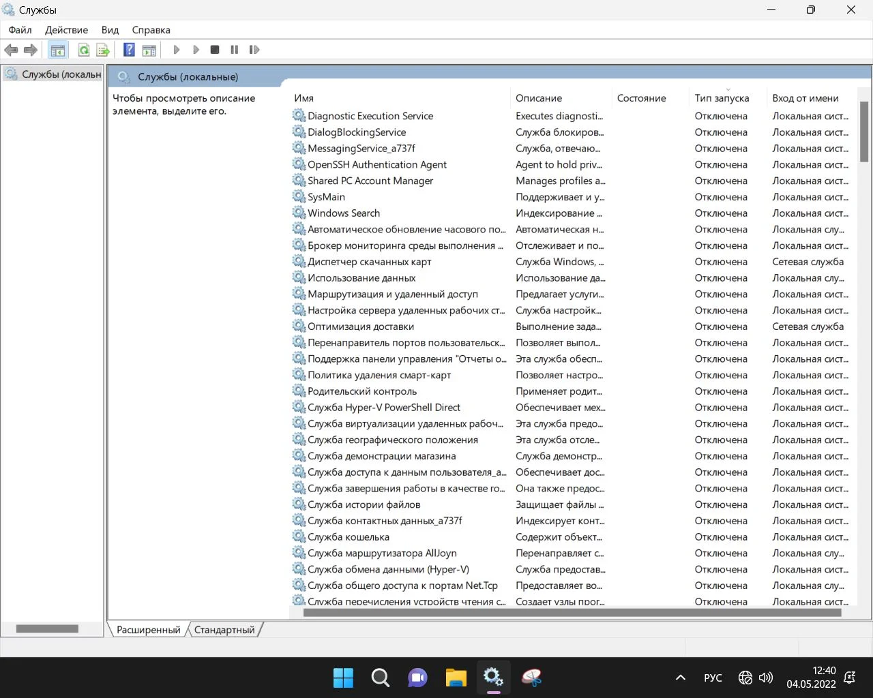Click the Stop Service square icon
The height and width of the screenshot is (698, 873).
tap(215, 50)
